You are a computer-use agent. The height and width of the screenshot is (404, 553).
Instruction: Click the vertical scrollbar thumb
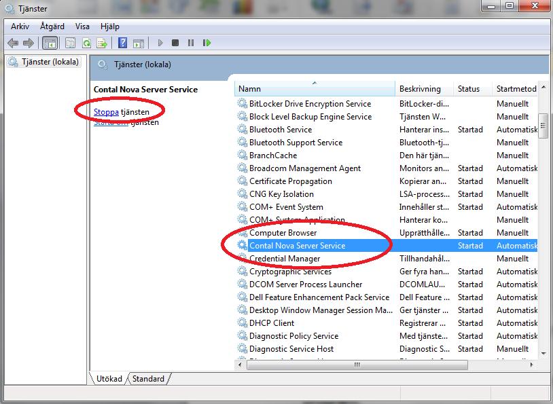click(x=543, y=126)
